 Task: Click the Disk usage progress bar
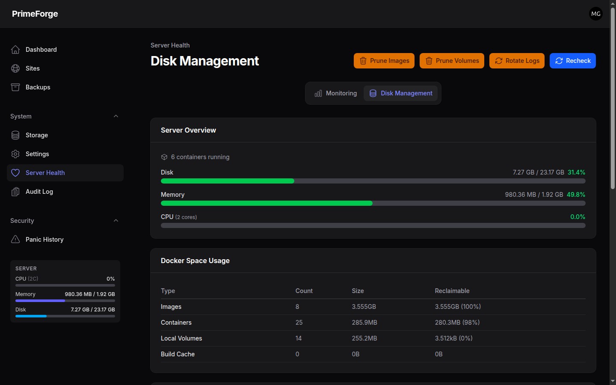(373, 181)
